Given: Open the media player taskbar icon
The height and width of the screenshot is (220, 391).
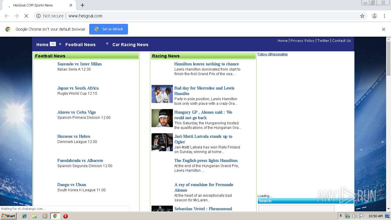Looking at the screenshot, I should pos(45,216).
